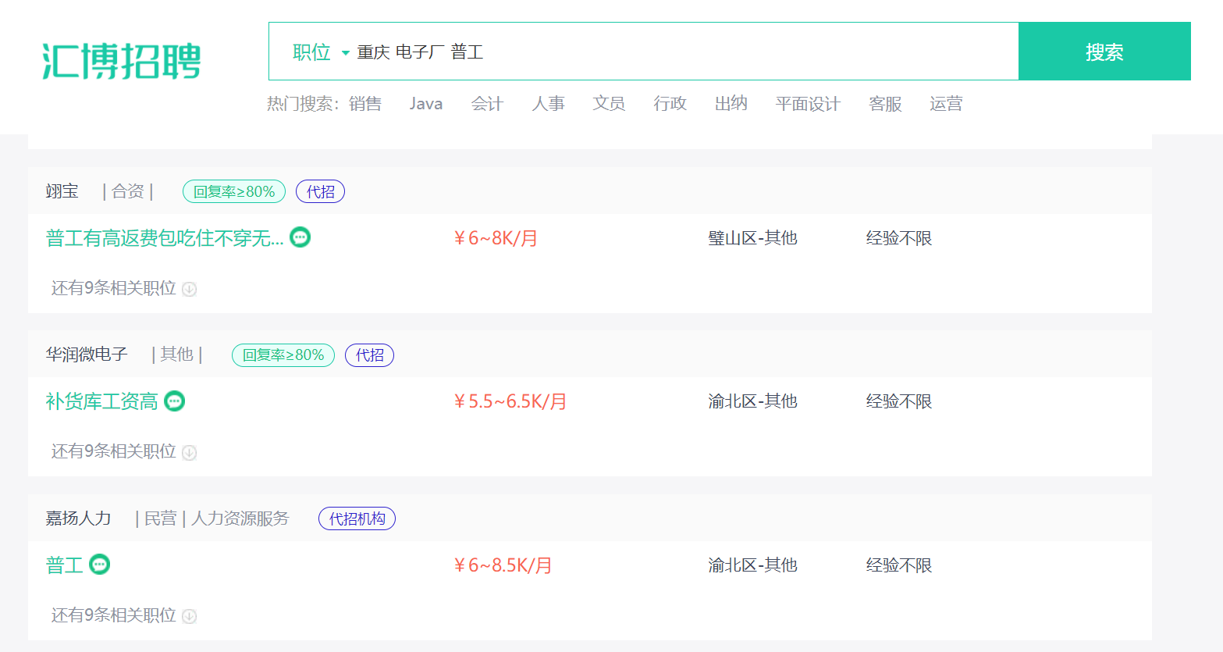Click the 搜索 button

1104,52
